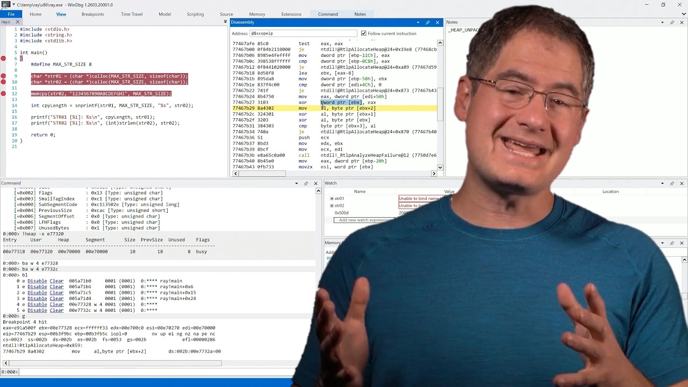Viewport: 688px width, 387px height.
Task: Pin the Memory panel
Action: click(x=672, y=243)
